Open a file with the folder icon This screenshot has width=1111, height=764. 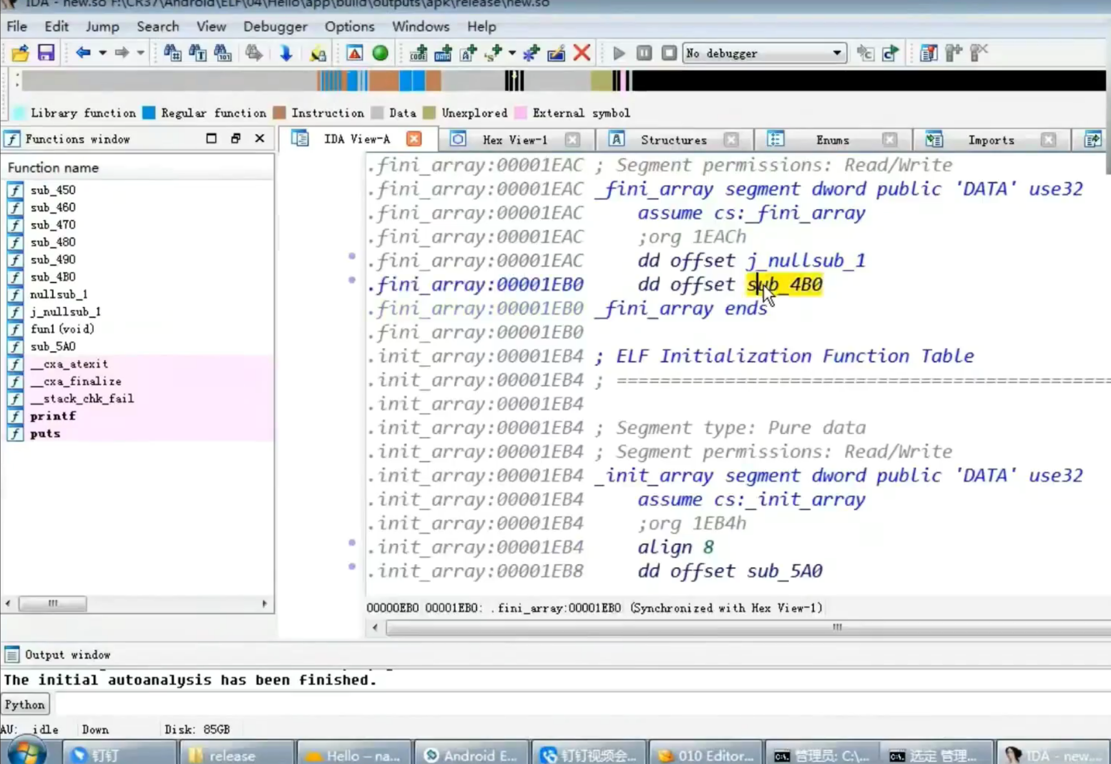20,53
